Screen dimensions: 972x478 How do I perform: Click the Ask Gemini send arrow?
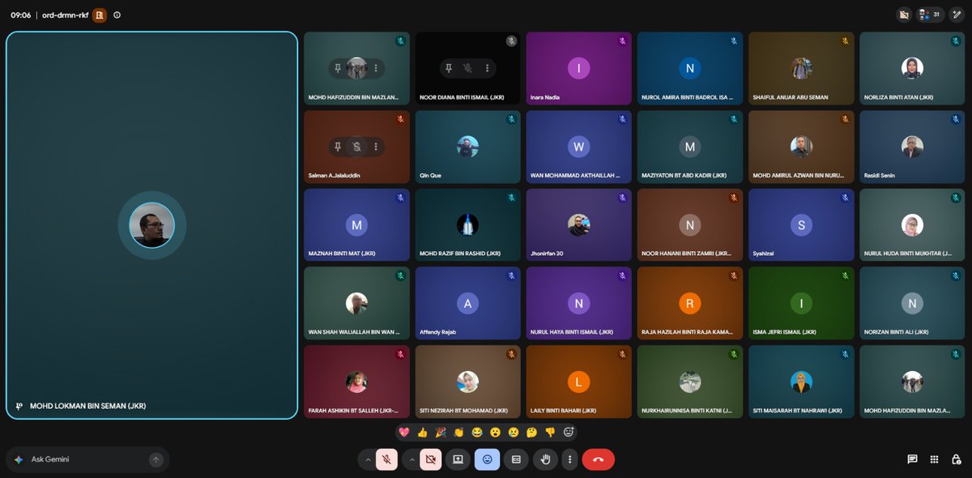coord(156,459)
